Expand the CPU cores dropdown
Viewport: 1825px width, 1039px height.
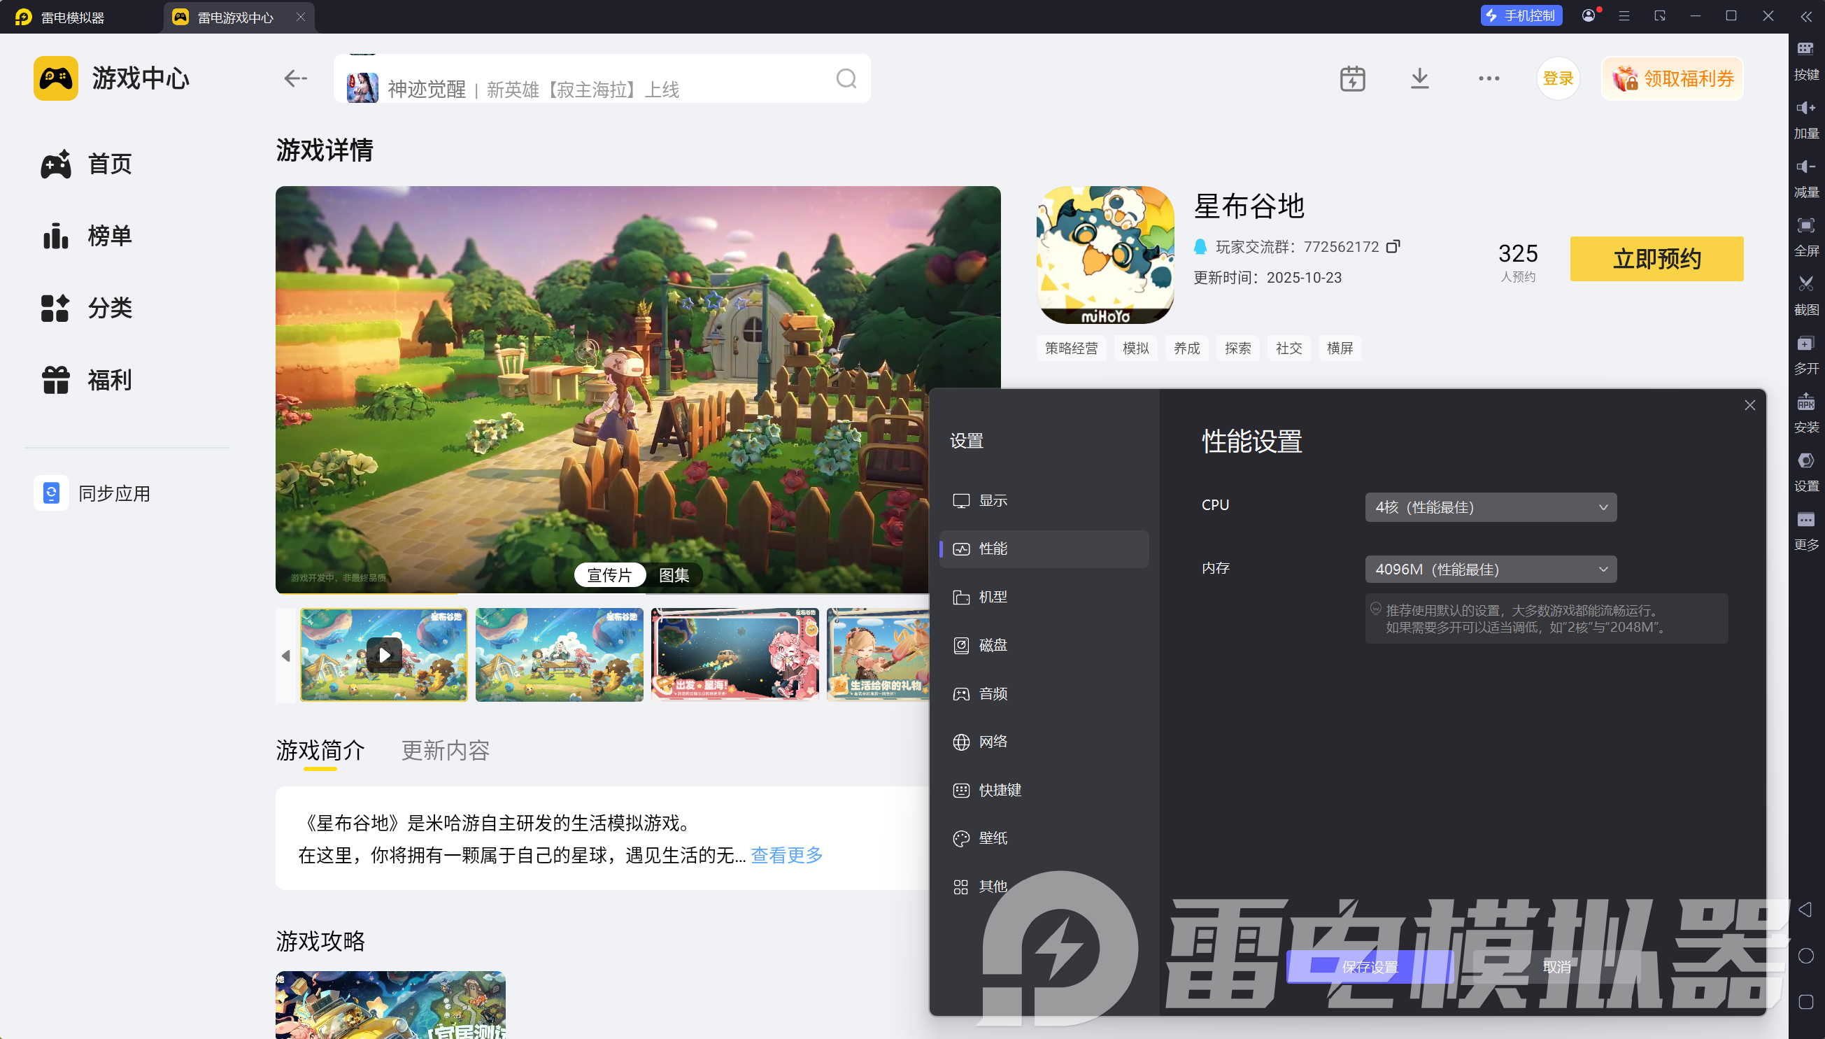point(1491,507)
